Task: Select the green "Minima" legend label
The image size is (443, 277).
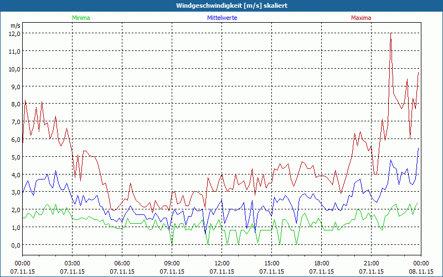Action: coord(80,18)
